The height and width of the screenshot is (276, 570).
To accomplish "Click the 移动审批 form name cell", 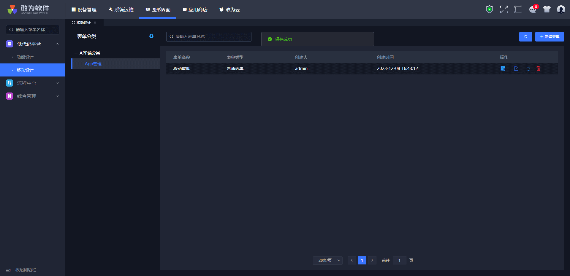I will coord(182,68).
